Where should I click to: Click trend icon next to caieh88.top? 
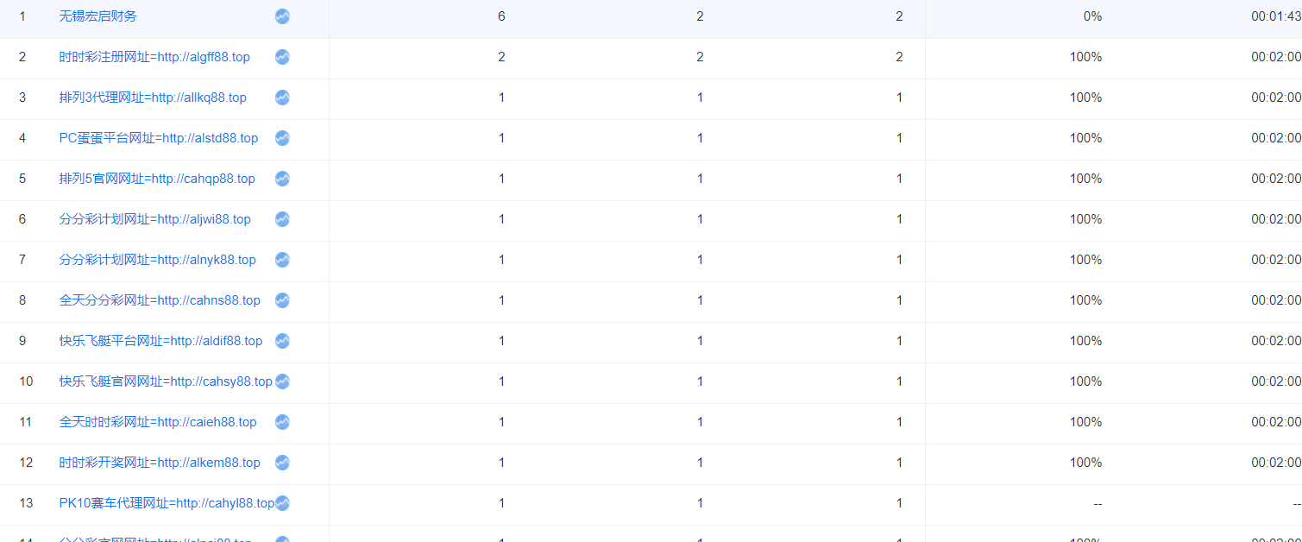[282, 422]
